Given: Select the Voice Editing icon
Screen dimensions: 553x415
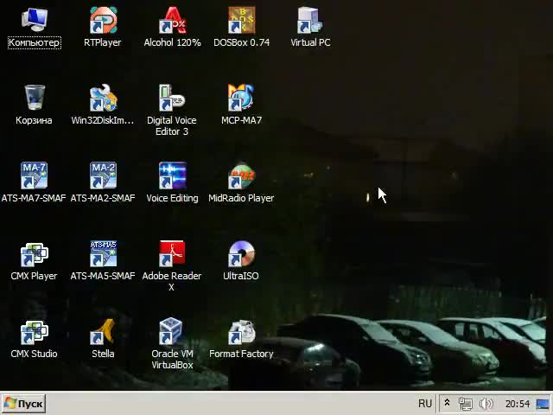Looking at the screenshot, I should [x=172, y=177].
